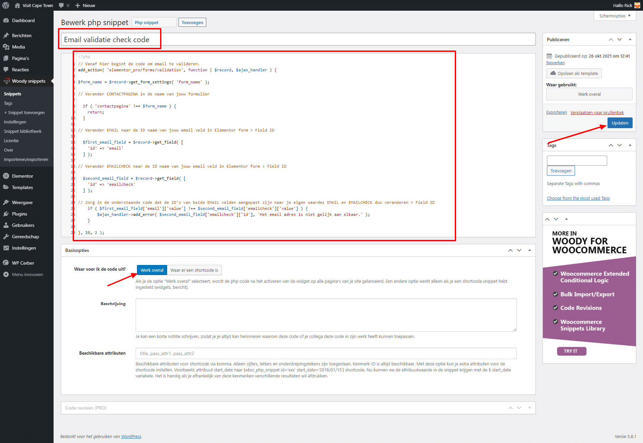Click the Tags text input field
Image resolution: width=643 pixels, height=443 pixels.
coord(576,161)
